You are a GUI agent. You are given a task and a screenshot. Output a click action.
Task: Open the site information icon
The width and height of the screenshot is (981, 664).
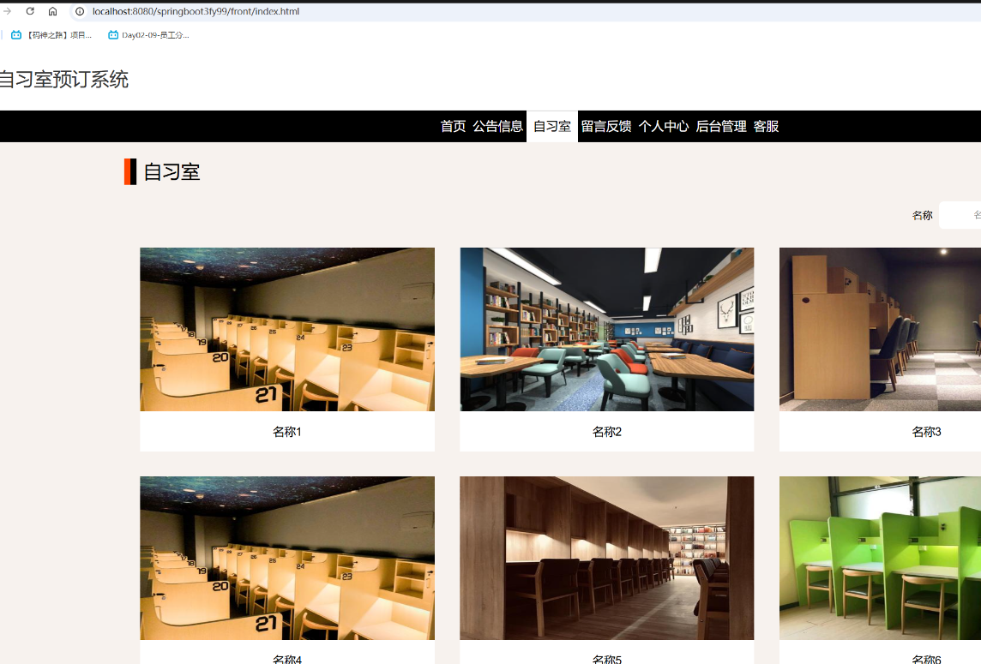pyautogui.click(x=81, y=11)
